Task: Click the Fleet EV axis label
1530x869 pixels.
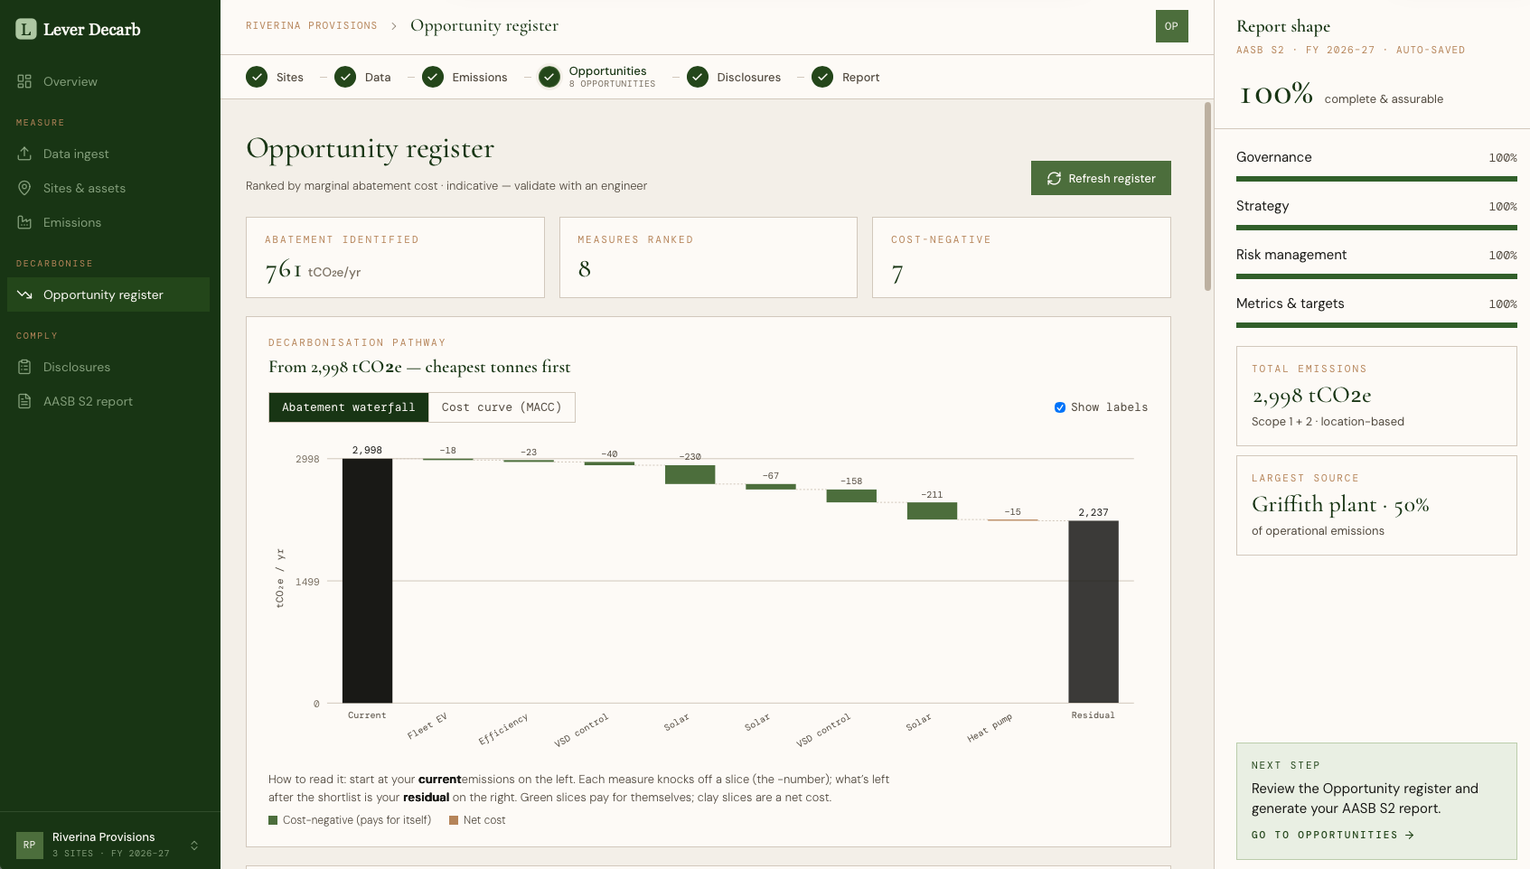Action: coord(427,726)
